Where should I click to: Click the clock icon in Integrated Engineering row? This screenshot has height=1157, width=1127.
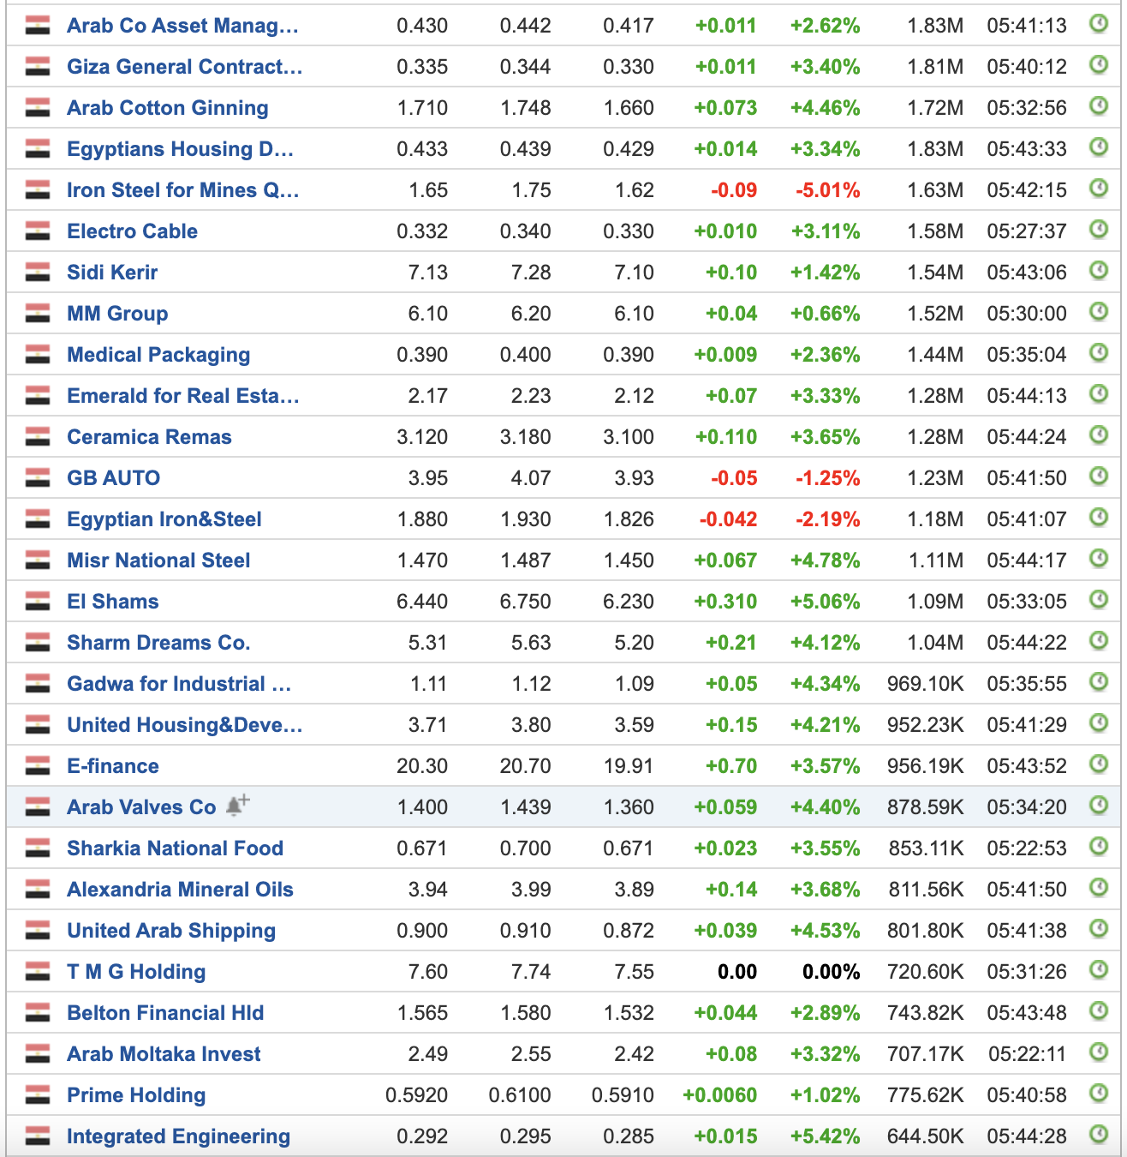point(1099,1135)
